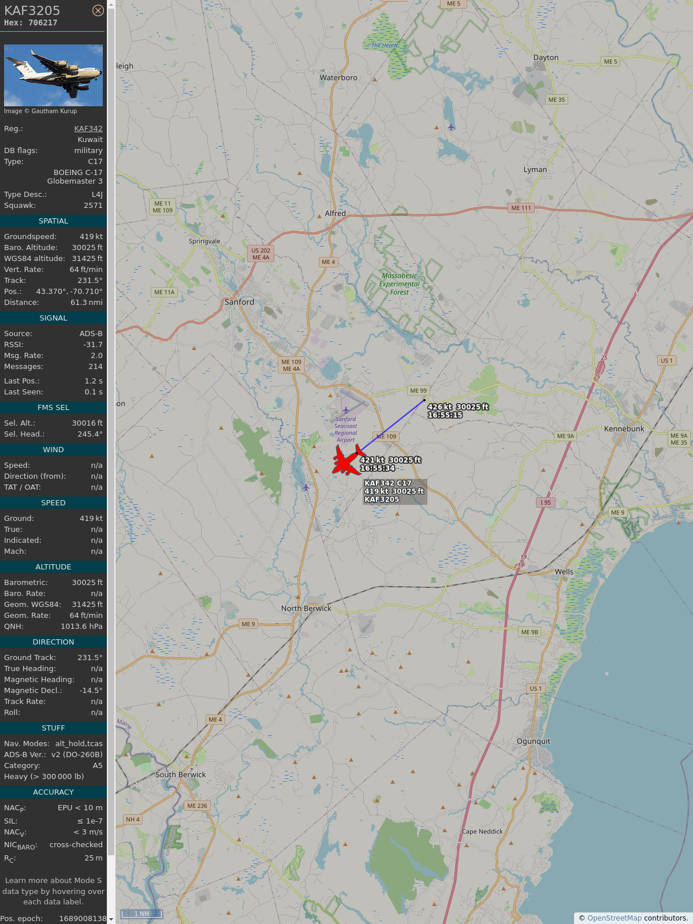Screen dimensions: 693x924
Task: Click the black track point near ME 99
Action: [x=424, y=400]
